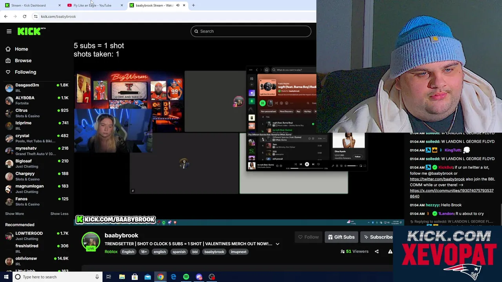Image resolution: width=502 pixels, height=282 pixels.
Task: Open freshistired recommended channel
Action: pyautogui.click(x=37, y=248)
